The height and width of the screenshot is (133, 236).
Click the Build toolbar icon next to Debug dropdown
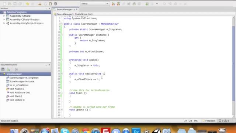coord(113,4)
